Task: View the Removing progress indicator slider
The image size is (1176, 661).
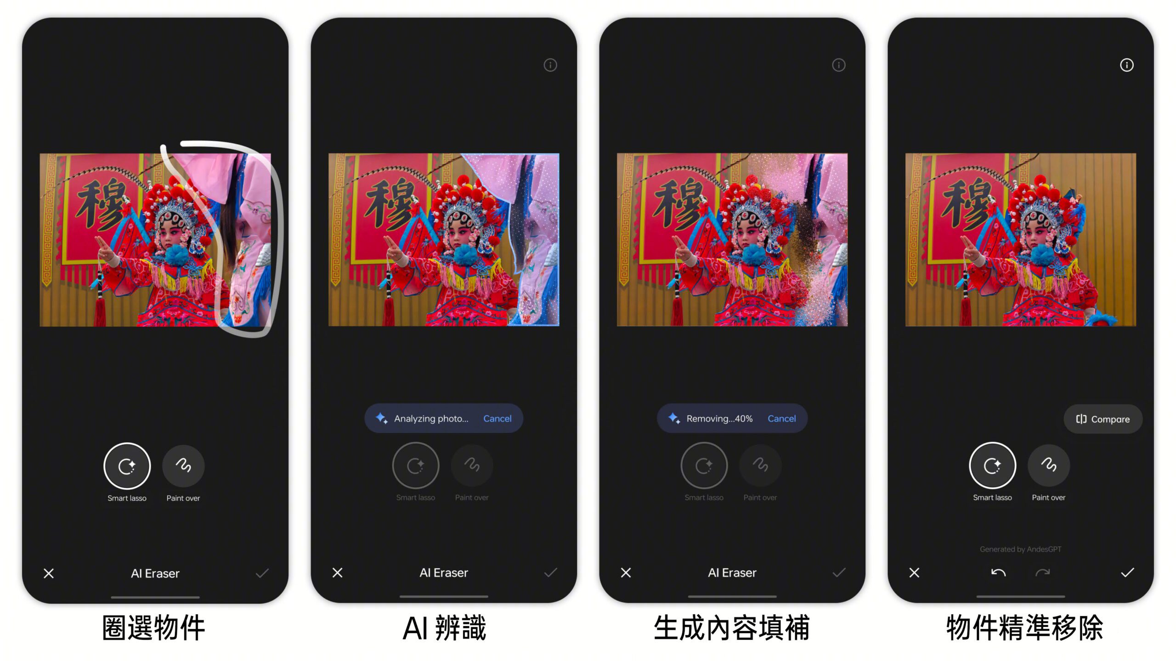Action: click(x=731, y=418)
